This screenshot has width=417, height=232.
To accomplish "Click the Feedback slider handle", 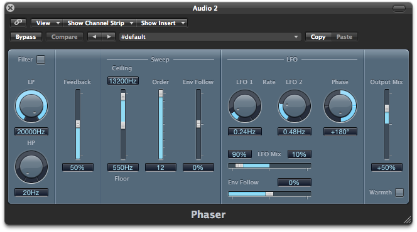I will [78, 124].
